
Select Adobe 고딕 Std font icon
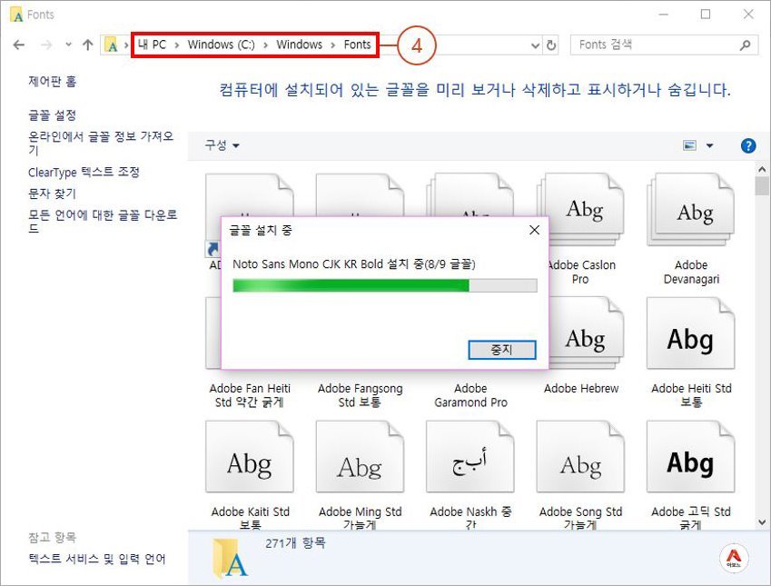click(691, 457)
